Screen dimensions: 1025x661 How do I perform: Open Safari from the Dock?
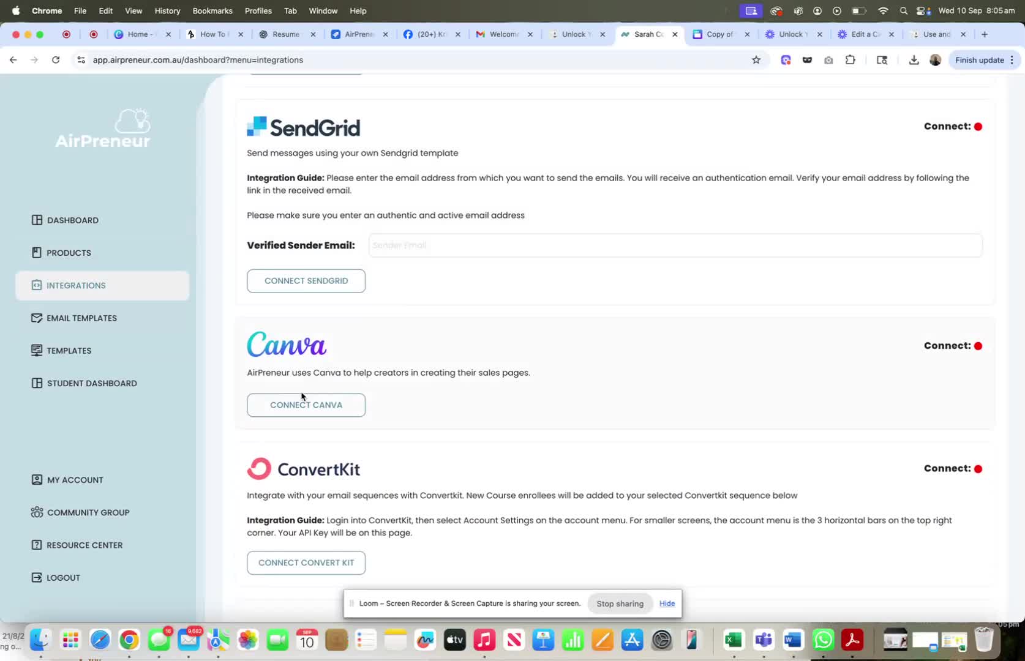(100, 640)
